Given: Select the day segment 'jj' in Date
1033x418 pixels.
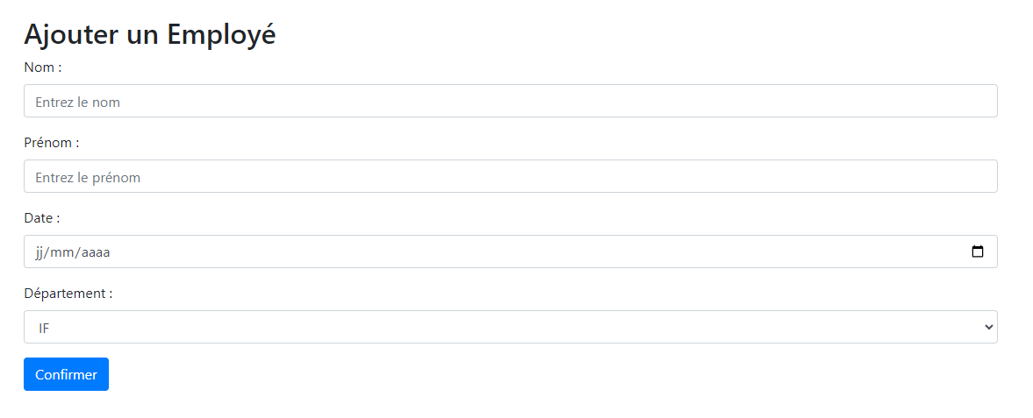Looking at the screenshot, I should 39,252.
